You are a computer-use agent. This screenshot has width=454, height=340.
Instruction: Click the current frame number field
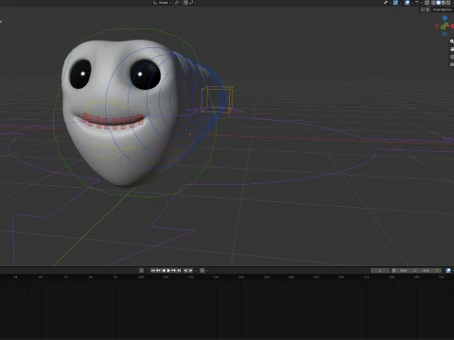pyautogui.click(x=379, y=270)
